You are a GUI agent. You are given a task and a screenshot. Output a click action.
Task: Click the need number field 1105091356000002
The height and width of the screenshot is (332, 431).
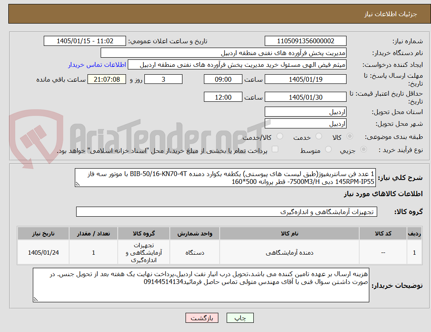point(305,41)
